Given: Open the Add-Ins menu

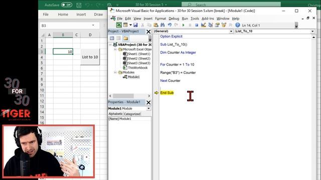Looking at the screenshot, I should tap(208, 18).
